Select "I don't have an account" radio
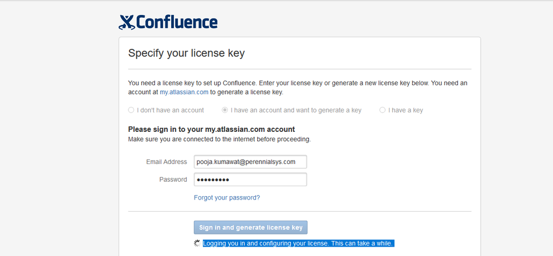The width and height of the screenshot is (553, 256). (131, 110)
